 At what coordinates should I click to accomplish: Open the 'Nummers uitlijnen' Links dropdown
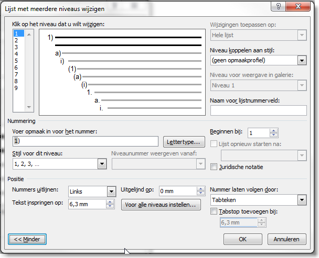coord(111,192)
